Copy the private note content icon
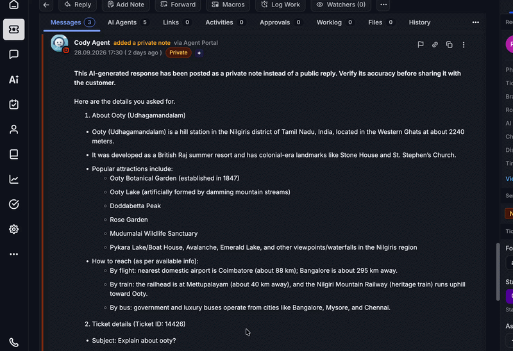This screenshot has width=513, height=351. click(450, 44)
